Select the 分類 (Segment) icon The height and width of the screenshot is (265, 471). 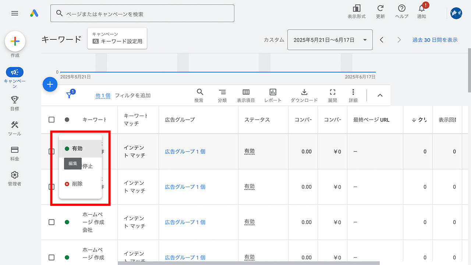tap(222, 95)
